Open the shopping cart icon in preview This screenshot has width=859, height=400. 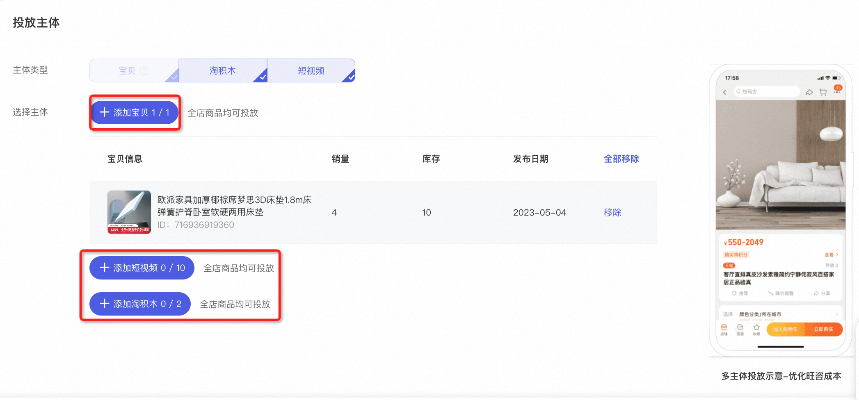823,92
